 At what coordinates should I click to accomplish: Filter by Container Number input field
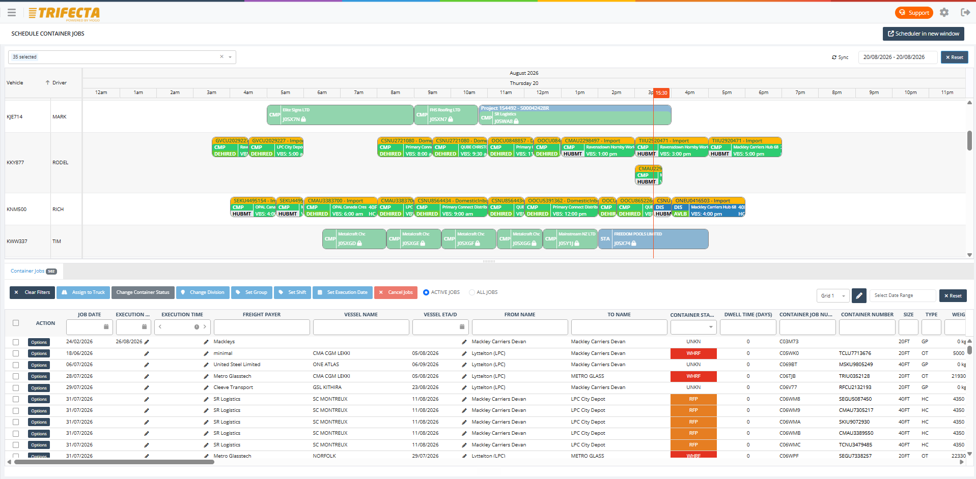[x=867, y=327]
